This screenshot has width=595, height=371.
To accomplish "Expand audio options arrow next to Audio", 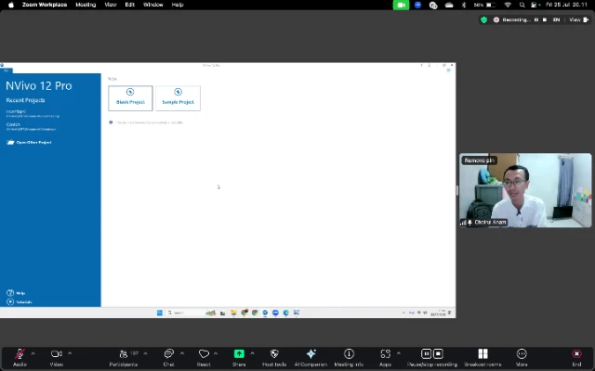I will click(x=33, y=353).
